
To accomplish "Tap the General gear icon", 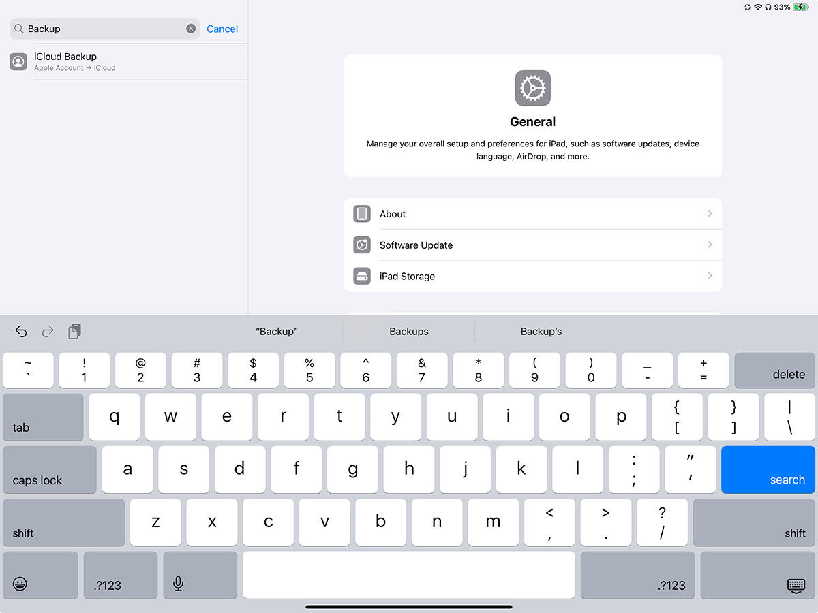I will tap(532, 88).
